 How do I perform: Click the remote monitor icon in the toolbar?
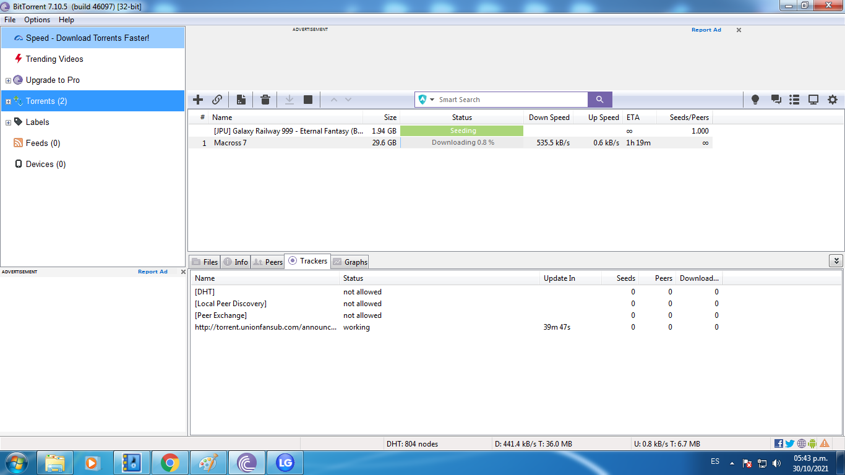click(x=813, y=100)
